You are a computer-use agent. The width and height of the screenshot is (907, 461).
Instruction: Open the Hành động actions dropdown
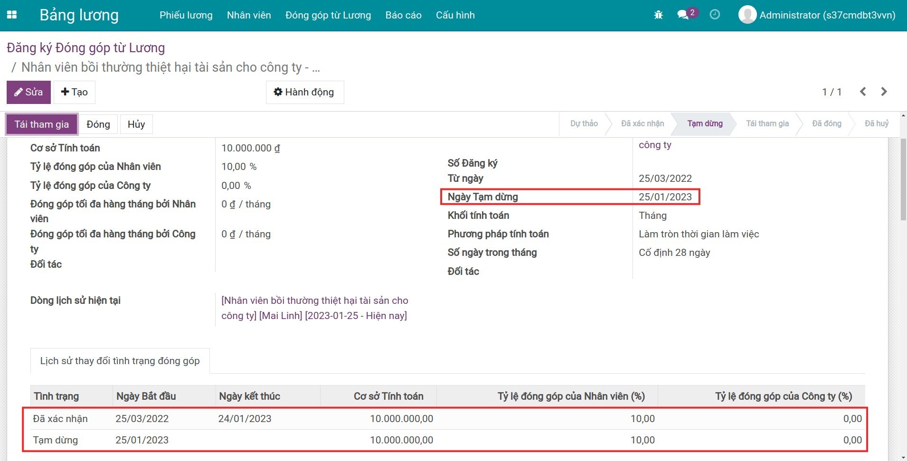304,92
